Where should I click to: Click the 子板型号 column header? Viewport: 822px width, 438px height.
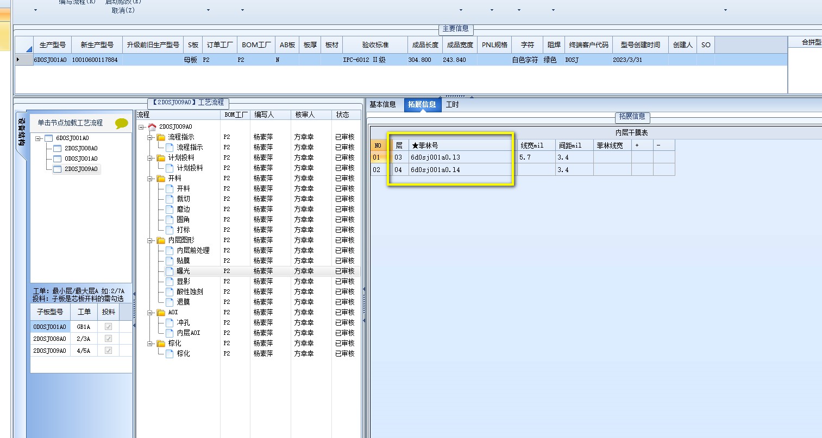pos(50,312)
